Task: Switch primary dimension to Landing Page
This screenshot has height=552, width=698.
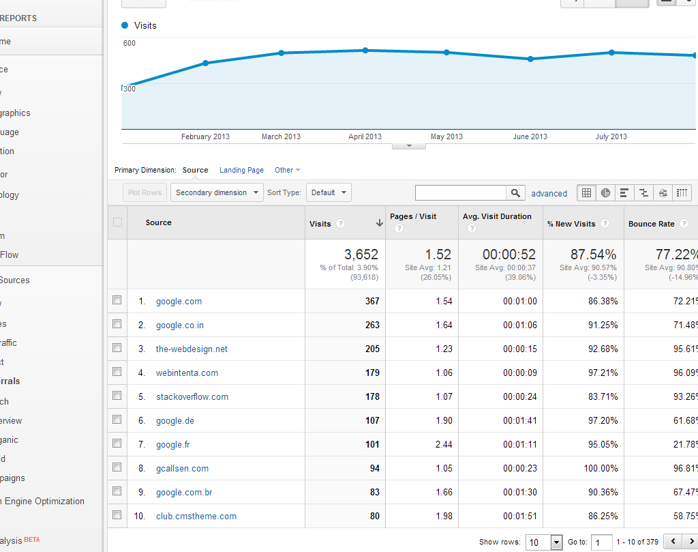Action: [x=241, y=170]
